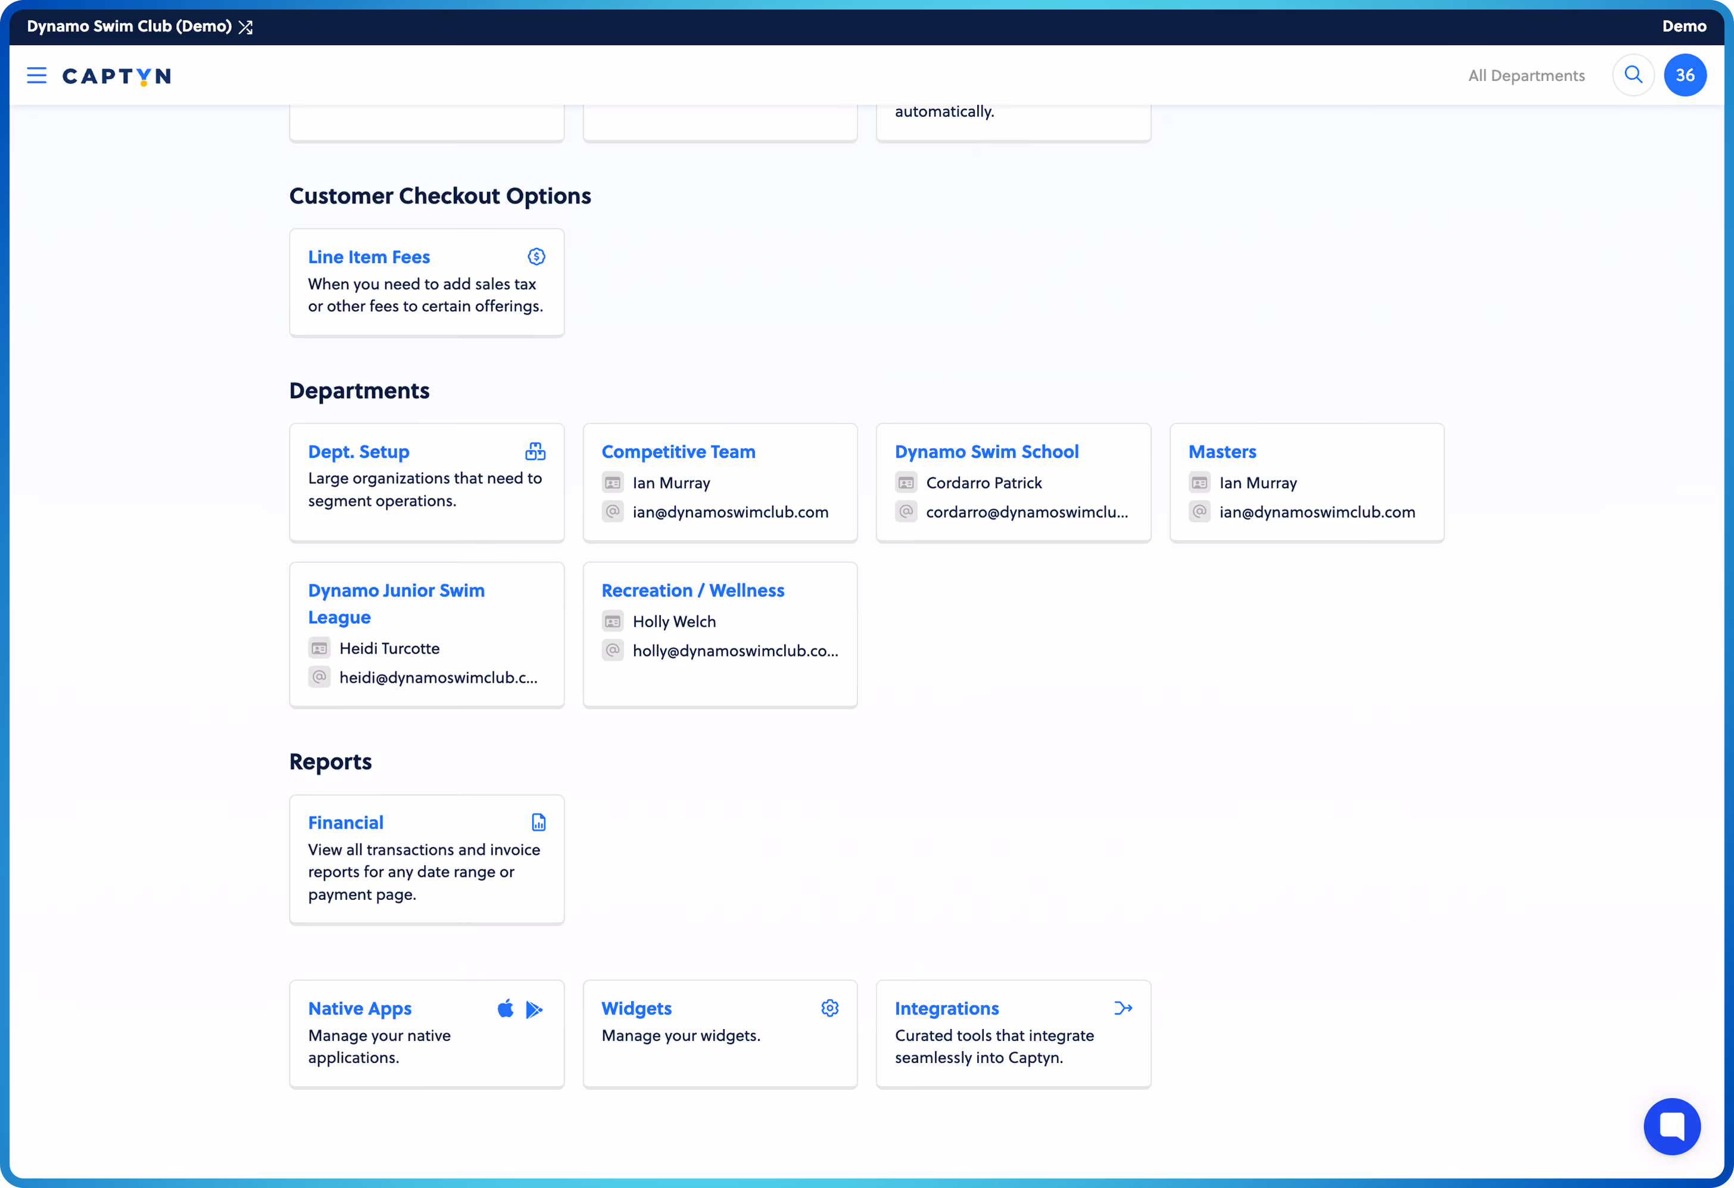This screenshot has height=1188, width=1734.
Task: Open the Widgets link
Action: click(x=637, y=1008)
